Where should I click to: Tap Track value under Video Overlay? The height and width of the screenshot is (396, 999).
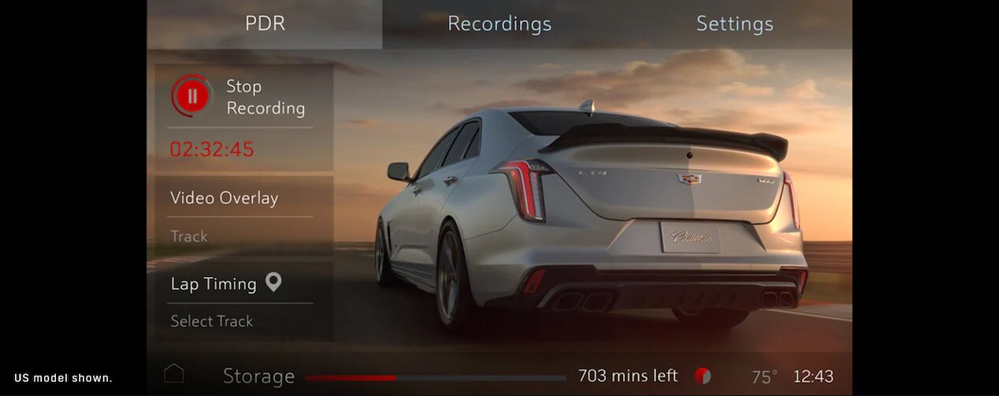coord(189,236)
